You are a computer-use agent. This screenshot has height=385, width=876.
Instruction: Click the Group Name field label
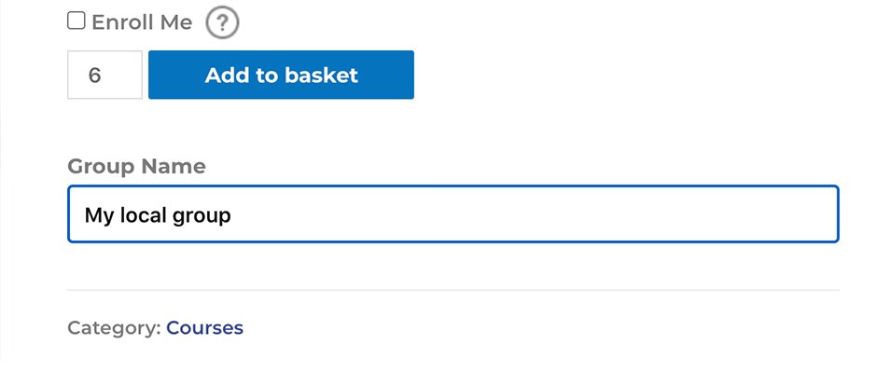136,167
